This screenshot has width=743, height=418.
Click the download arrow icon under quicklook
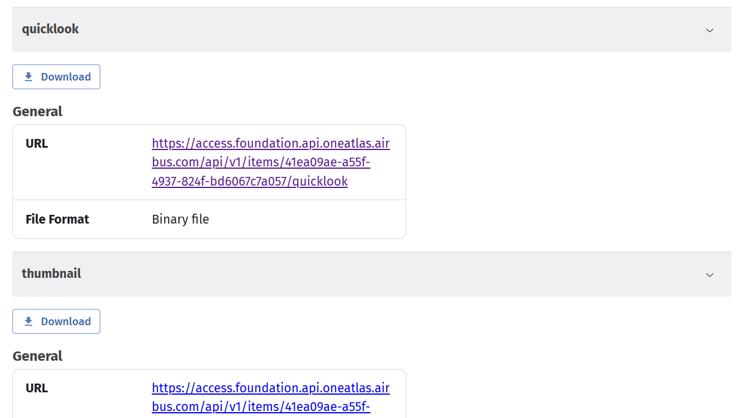[29, 77]
